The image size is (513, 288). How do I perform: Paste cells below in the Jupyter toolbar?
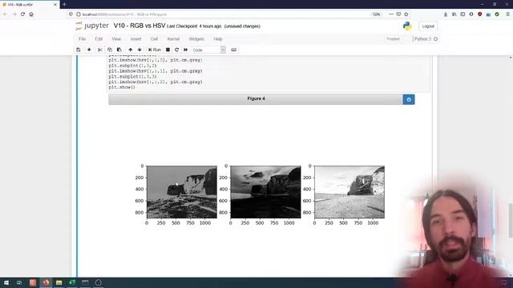coord(119,50)
